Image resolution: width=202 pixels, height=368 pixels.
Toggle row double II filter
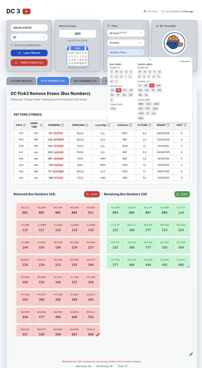(111, 100)
